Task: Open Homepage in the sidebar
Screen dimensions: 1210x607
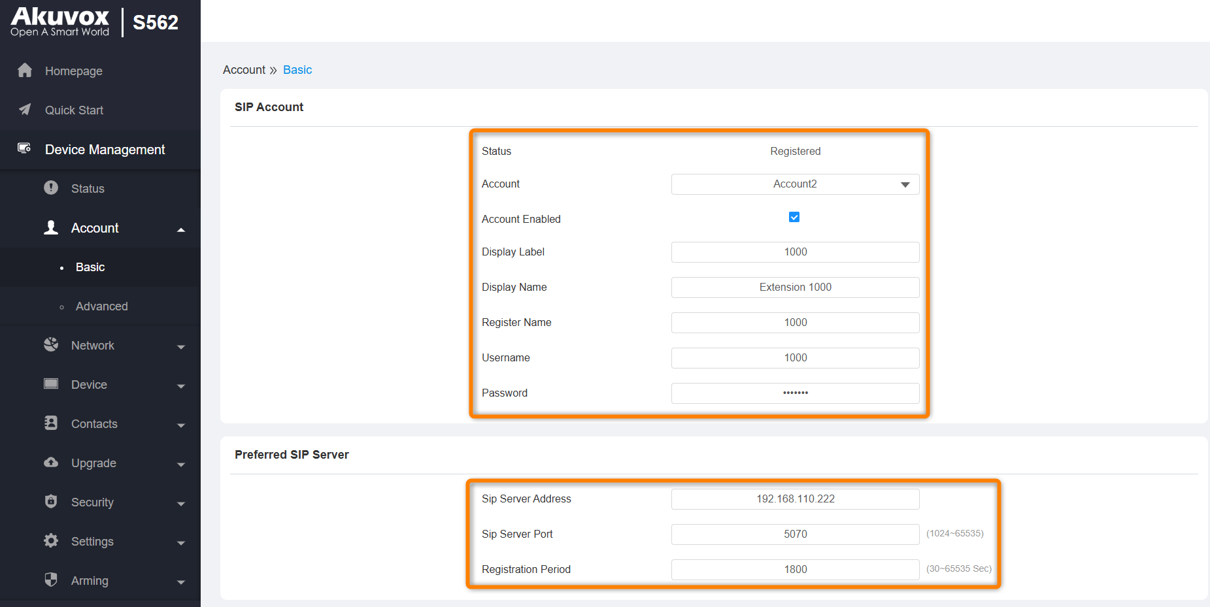Action: (100, 71)
